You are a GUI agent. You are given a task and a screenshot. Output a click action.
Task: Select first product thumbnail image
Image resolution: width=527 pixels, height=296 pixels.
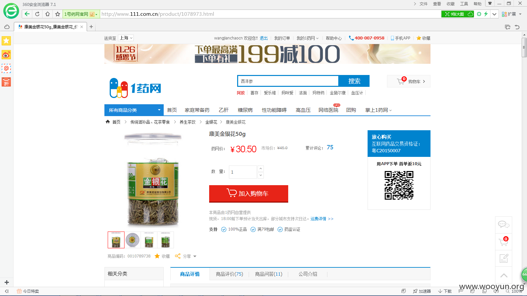pos(116,240)
